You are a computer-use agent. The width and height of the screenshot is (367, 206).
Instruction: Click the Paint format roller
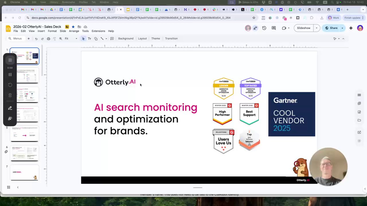point(54,39)
